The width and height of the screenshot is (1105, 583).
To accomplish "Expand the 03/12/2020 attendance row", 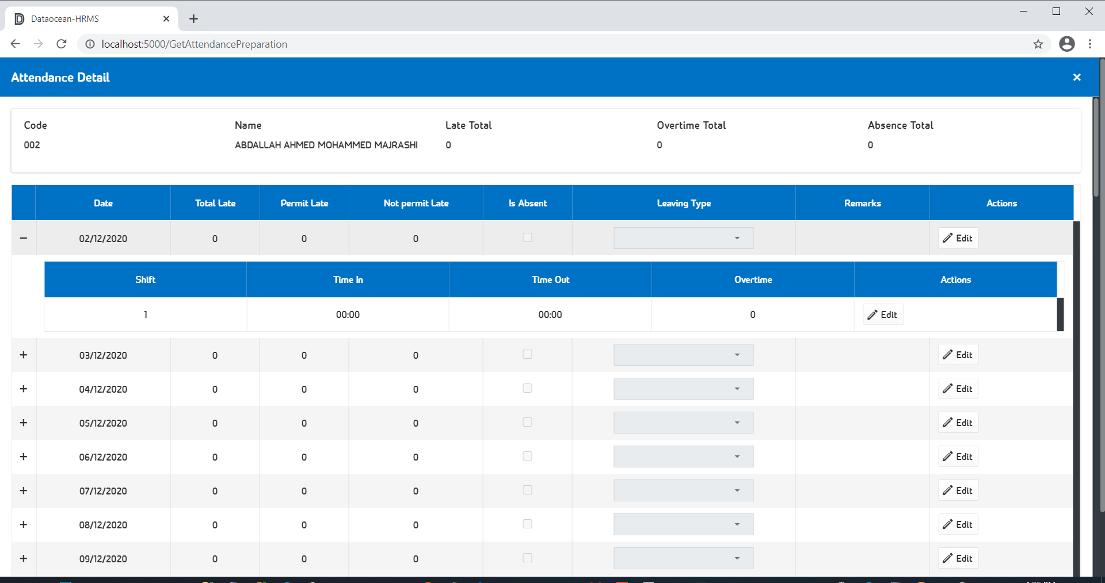I will tap(24, 355).
